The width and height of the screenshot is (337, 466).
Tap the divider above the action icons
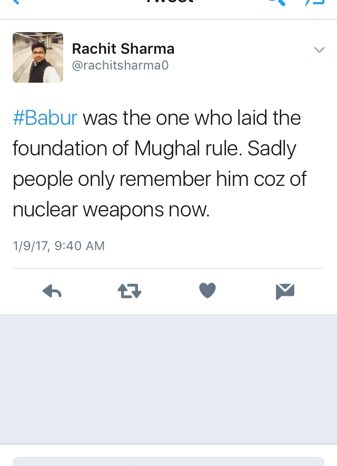coord(168,269)
